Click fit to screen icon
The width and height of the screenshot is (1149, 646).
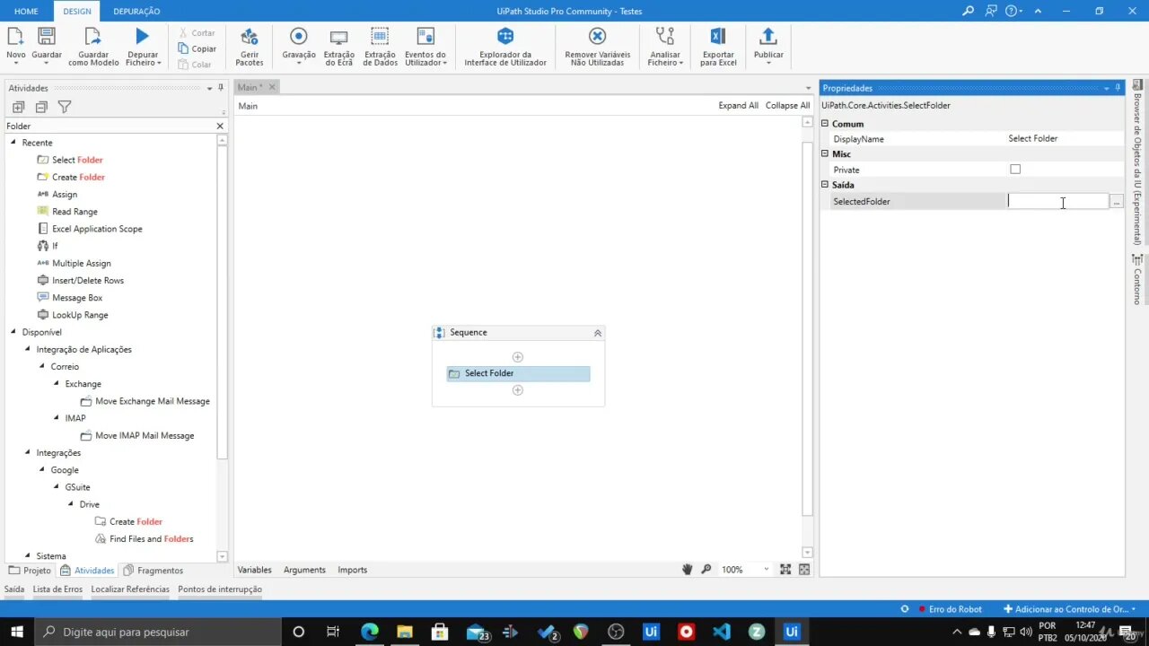pos(785,570)
